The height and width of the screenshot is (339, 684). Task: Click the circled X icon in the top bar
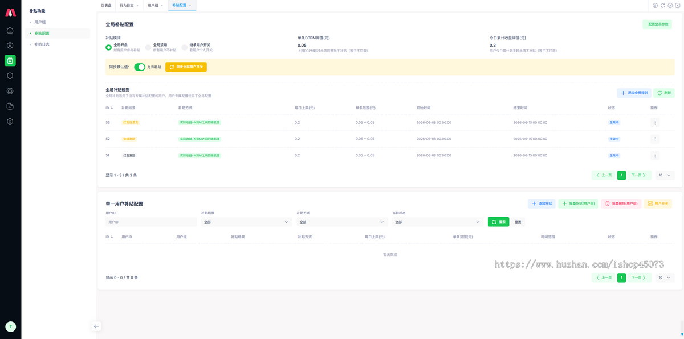coord(670,5)
